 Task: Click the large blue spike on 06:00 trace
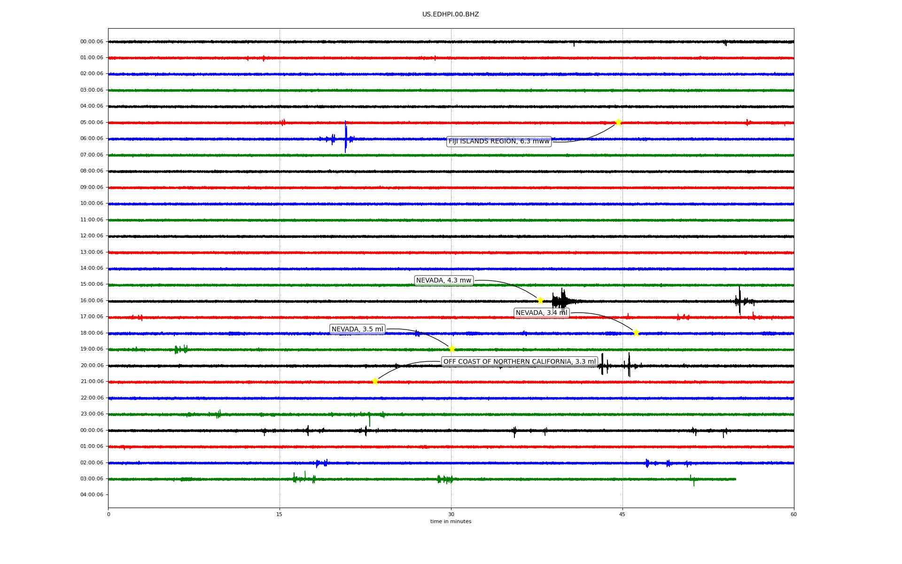click(x=345, y=137)
